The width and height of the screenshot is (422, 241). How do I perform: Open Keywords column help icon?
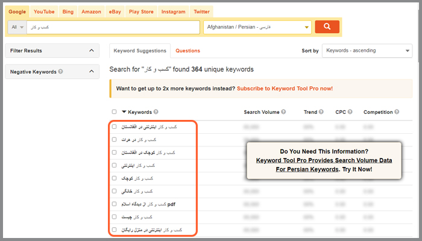156,111
